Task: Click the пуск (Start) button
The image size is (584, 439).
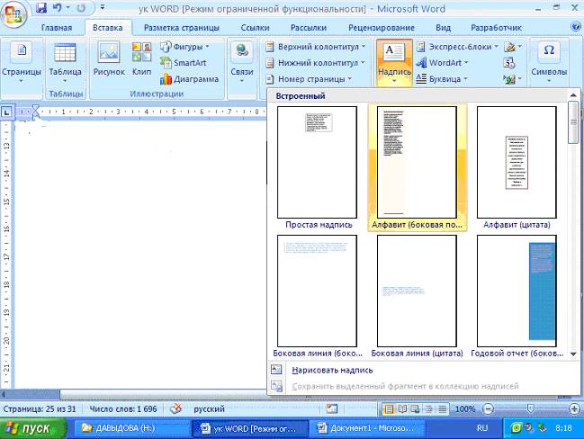Action: coord(36,428)
